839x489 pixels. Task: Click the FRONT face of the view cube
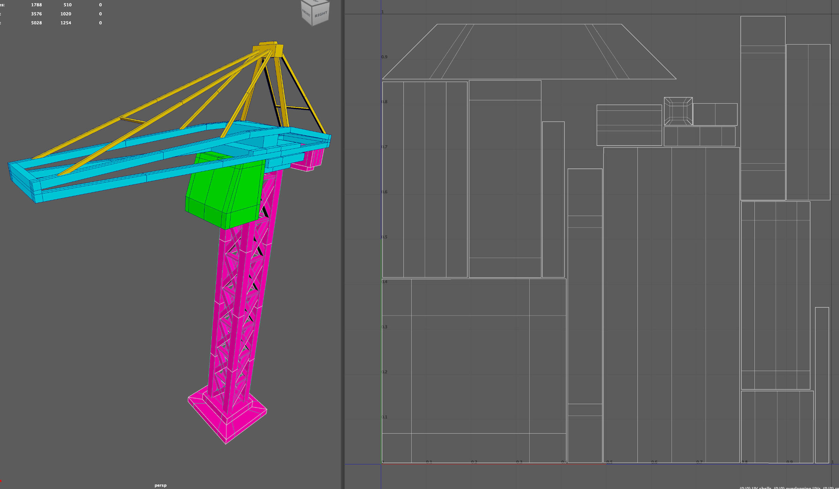(x=306, y=14)
